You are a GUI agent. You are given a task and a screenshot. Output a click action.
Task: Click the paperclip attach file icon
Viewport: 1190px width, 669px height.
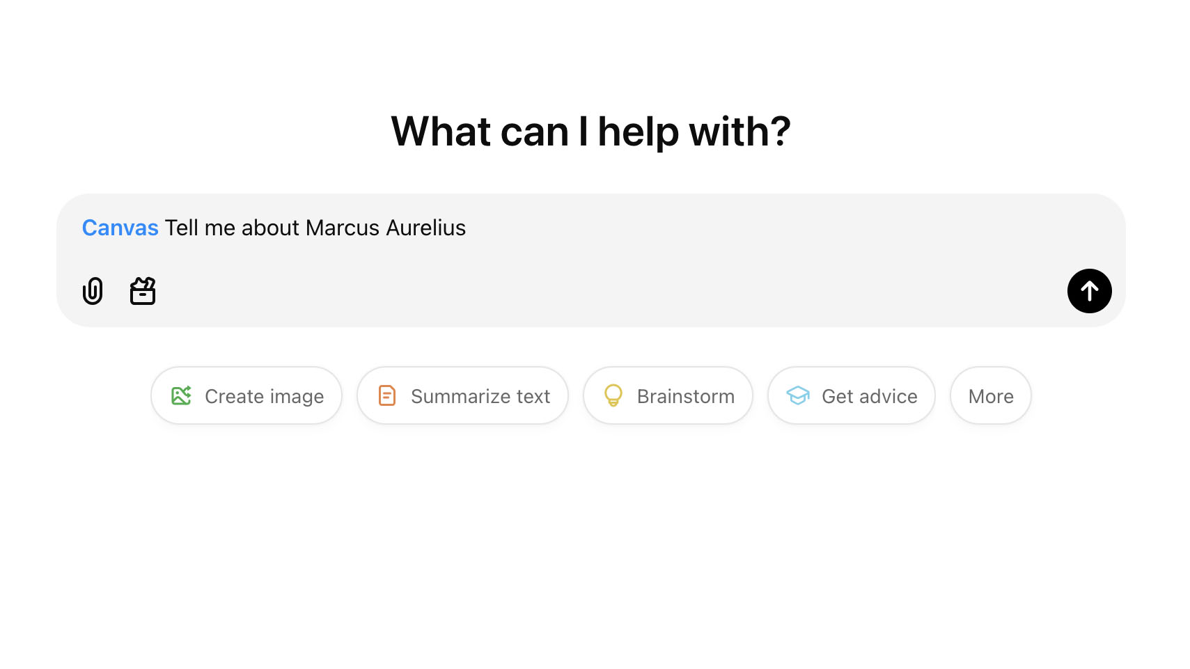point(93,291)
